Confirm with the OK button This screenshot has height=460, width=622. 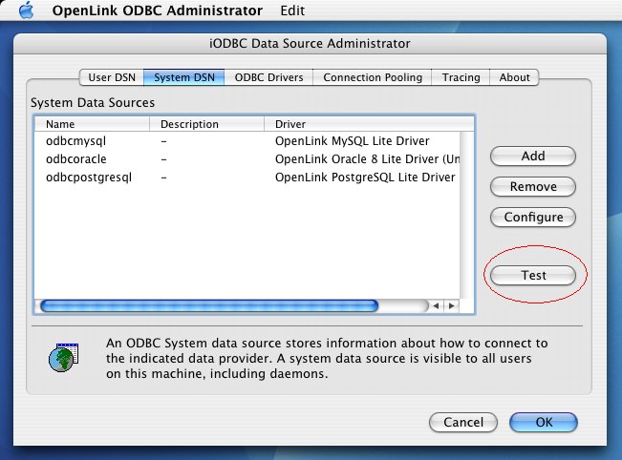(544, 423)
